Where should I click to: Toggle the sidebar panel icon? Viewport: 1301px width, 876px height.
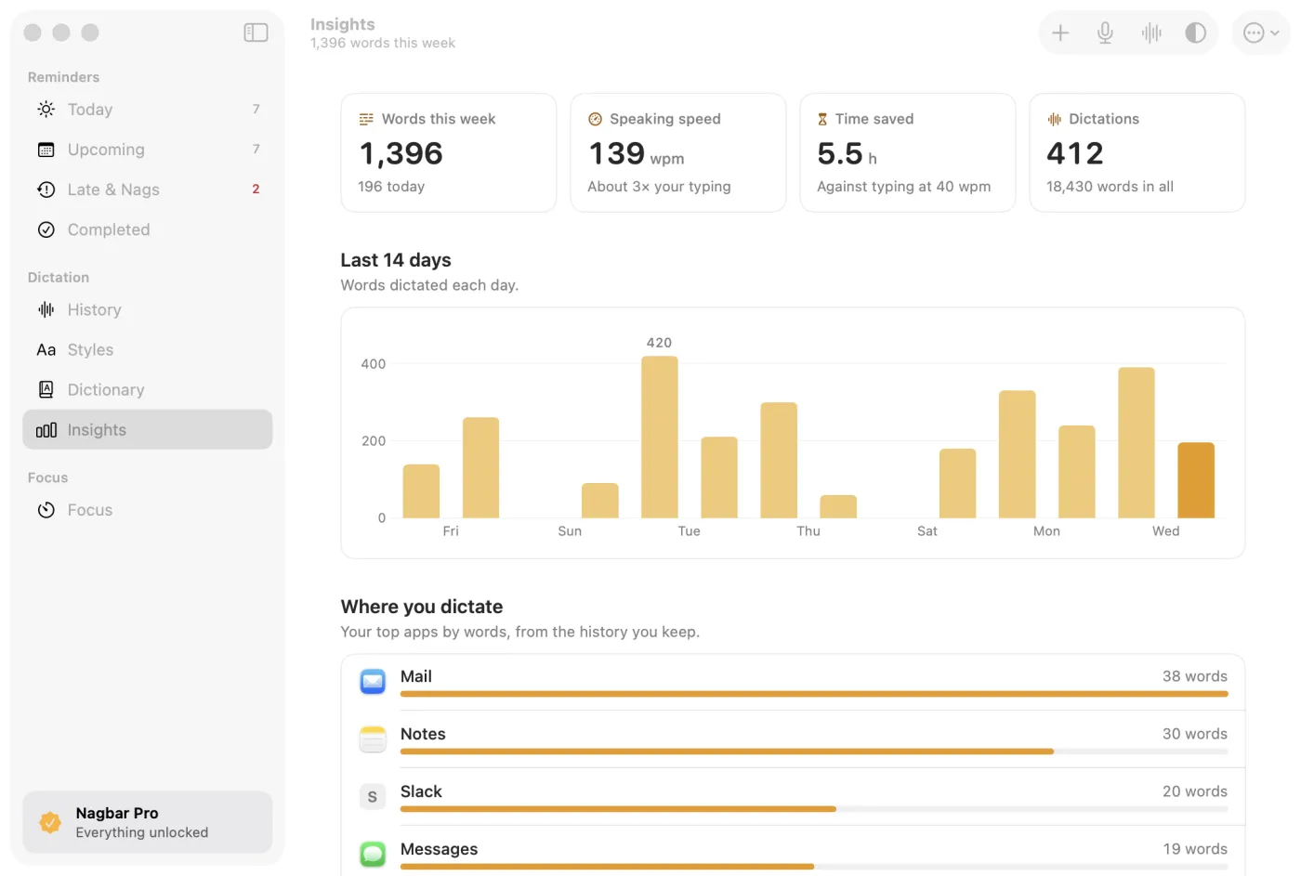pos(256,33)
